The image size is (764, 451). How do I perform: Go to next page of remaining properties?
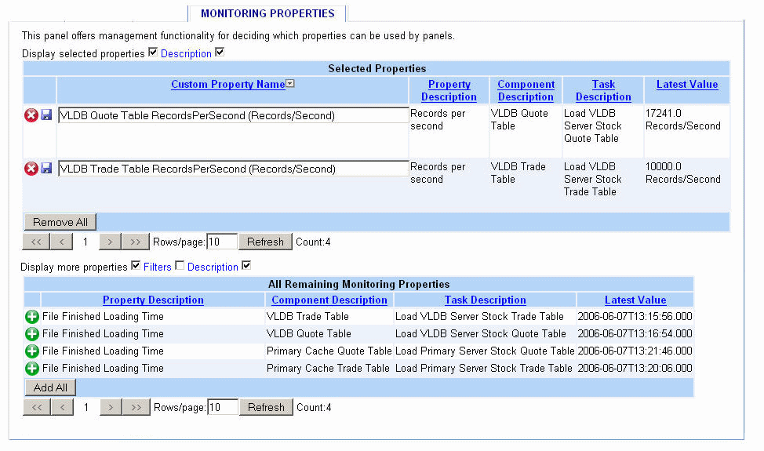point(111,407)
